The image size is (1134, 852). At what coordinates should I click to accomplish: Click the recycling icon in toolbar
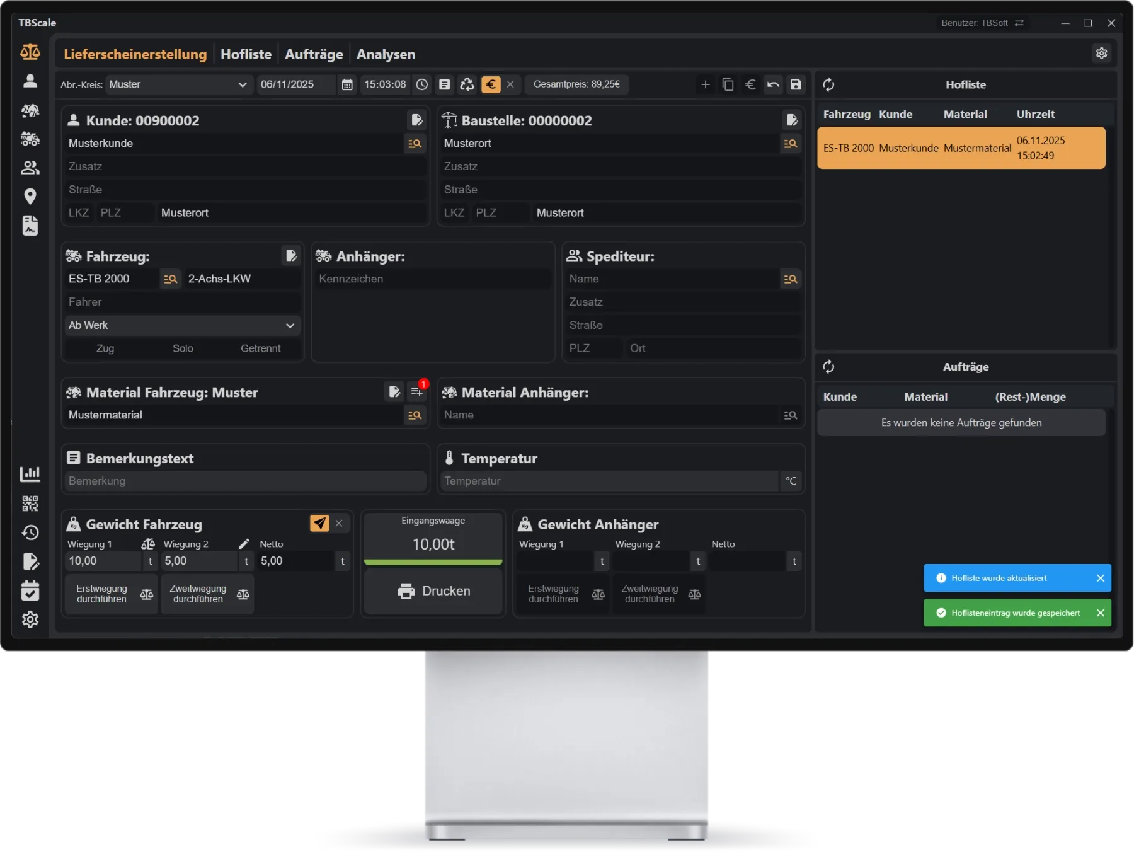[x=467, y=84]
